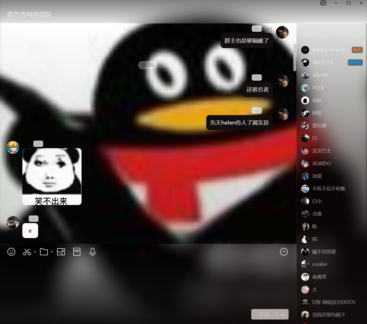Click the folder icon to send file

coord(44,252)
